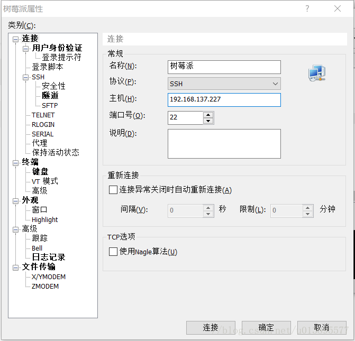Collapse the SSH tree node
The height and width of the screenshot is (341, 355).
tap(25, 77)
